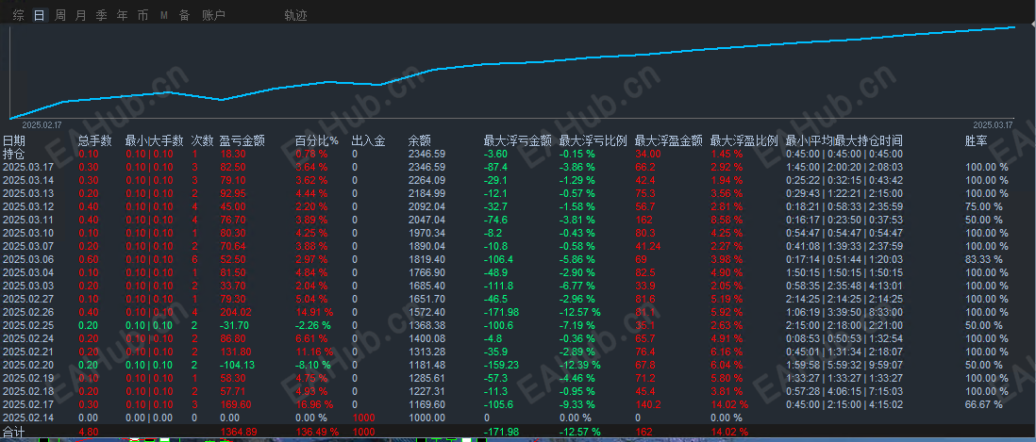
Task: Switch to the 账户 account tab
Action: tap(213, 15)
